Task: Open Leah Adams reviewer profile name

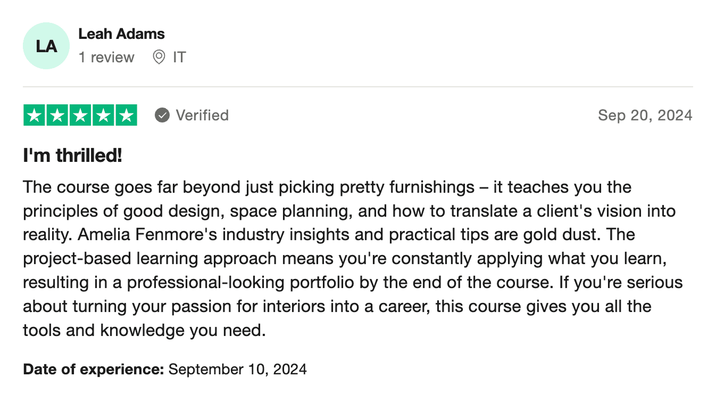Action: click(x=121, y=34)
